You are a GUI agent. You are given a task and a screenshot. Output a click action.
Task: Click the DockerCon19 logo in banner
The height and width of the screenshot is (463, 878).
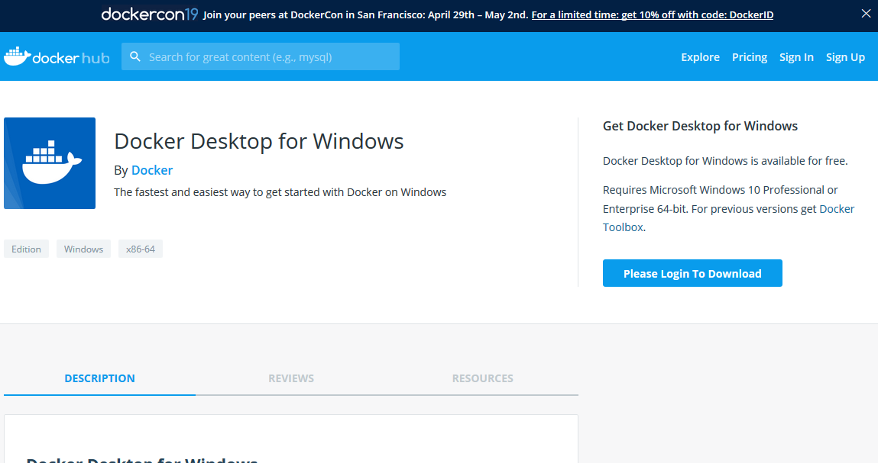150,14
